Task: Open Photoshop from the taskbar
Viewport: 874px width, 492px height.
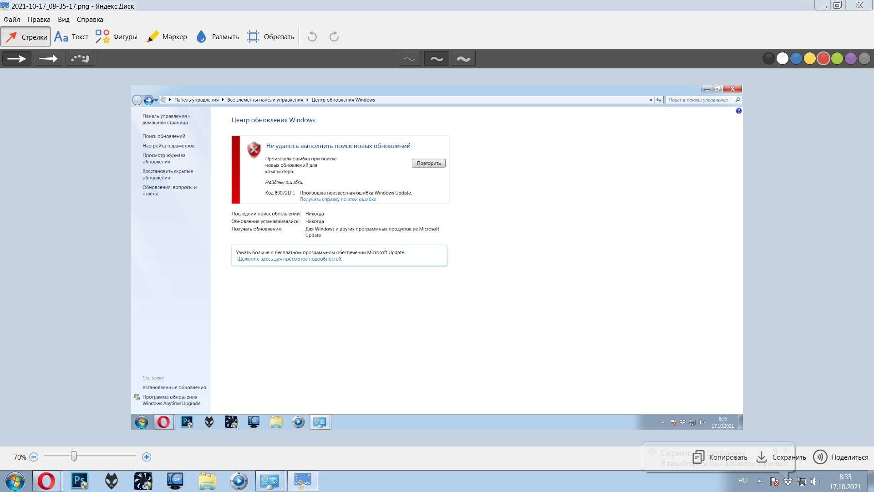Action: 80,481
